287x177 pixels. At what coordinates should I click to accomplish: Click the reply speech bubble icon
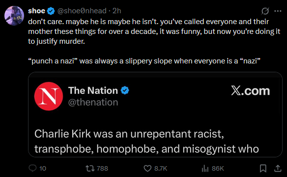(32, 168)
